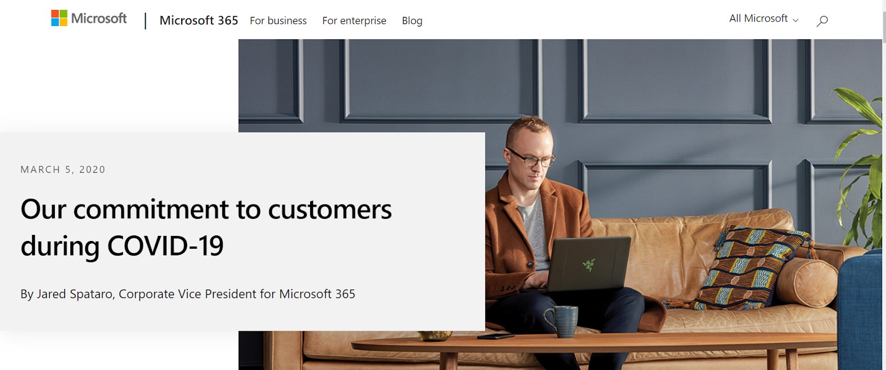Click the Jared Spataro author byline
Image resolution: width=886 pixels, height=370 pixels.
pos(188,294)
